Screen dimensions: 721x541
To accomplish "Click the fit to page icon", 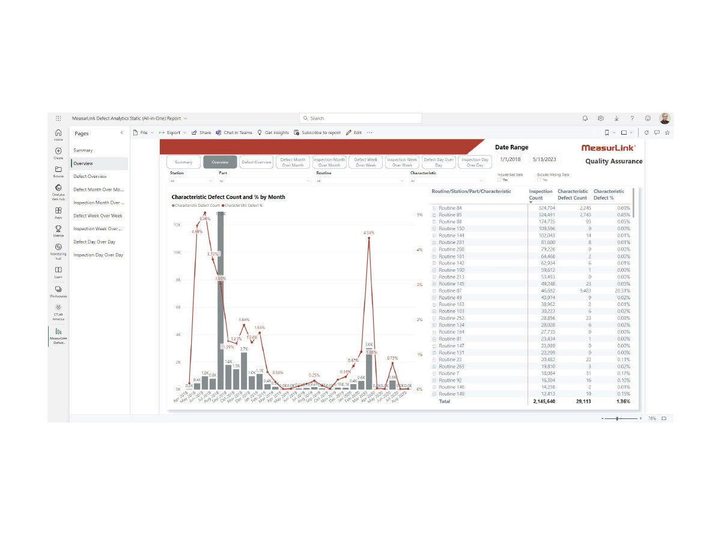I will [664, 418].
